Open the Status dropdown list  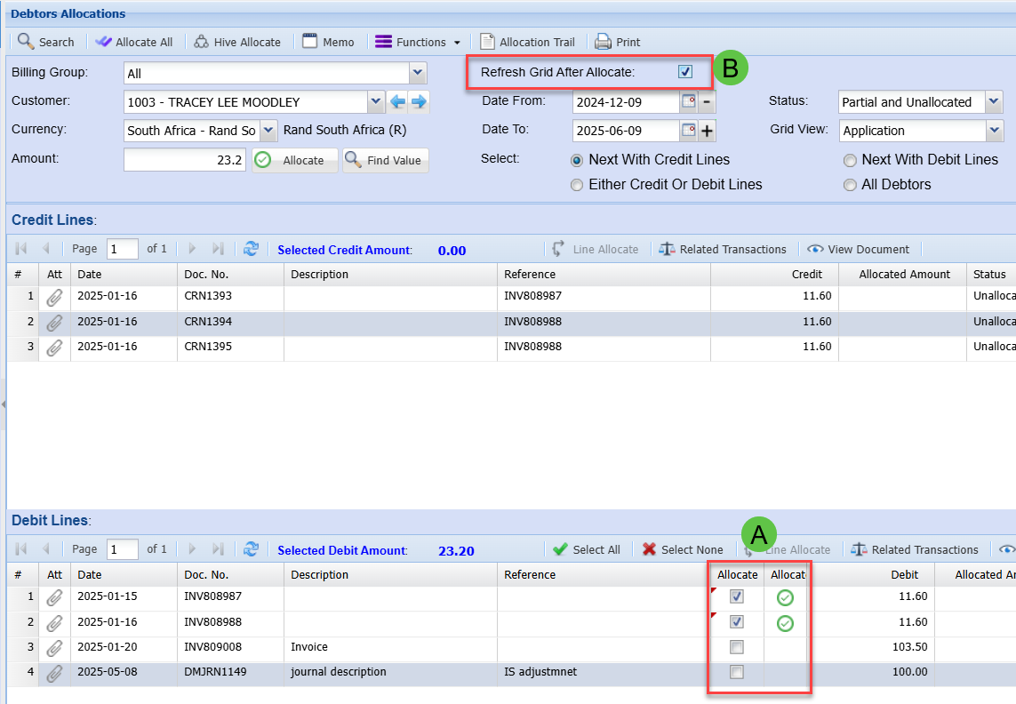click(994, 102)
